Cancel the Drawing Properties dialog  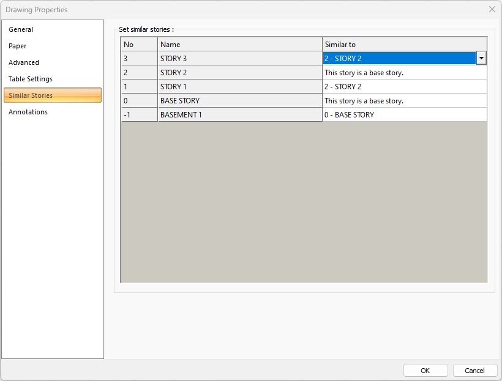tap(474, 371)
